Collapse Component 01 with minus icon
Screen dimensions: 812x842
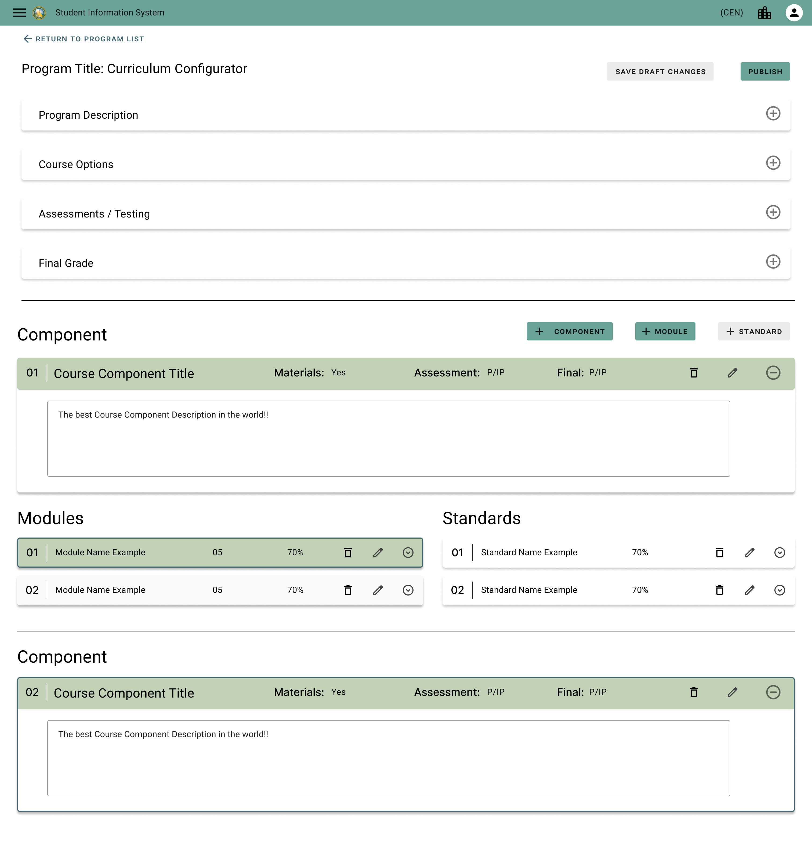(773, 373)
